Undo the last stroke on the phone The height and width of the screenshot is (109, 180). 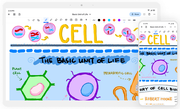click(x=141, y=32)
